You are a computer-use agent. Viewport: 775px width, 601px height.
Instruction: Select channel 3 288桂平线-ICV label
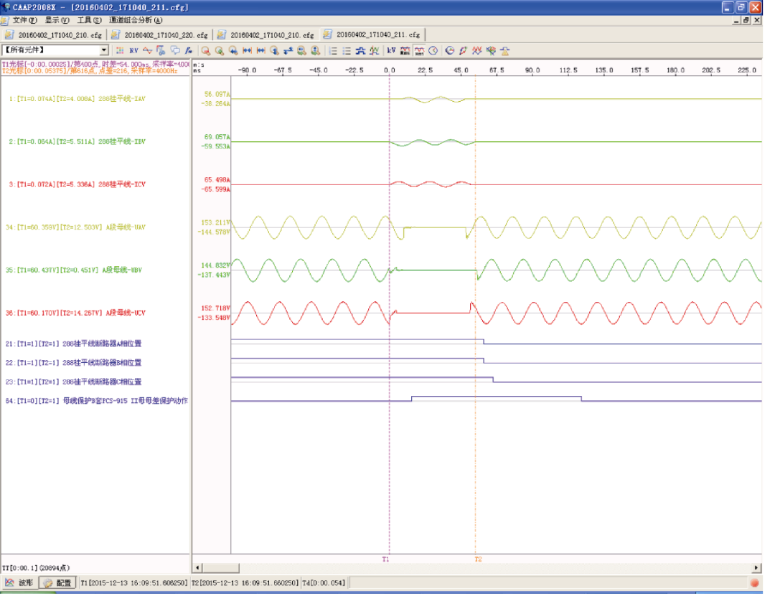(x=77, y=185)
